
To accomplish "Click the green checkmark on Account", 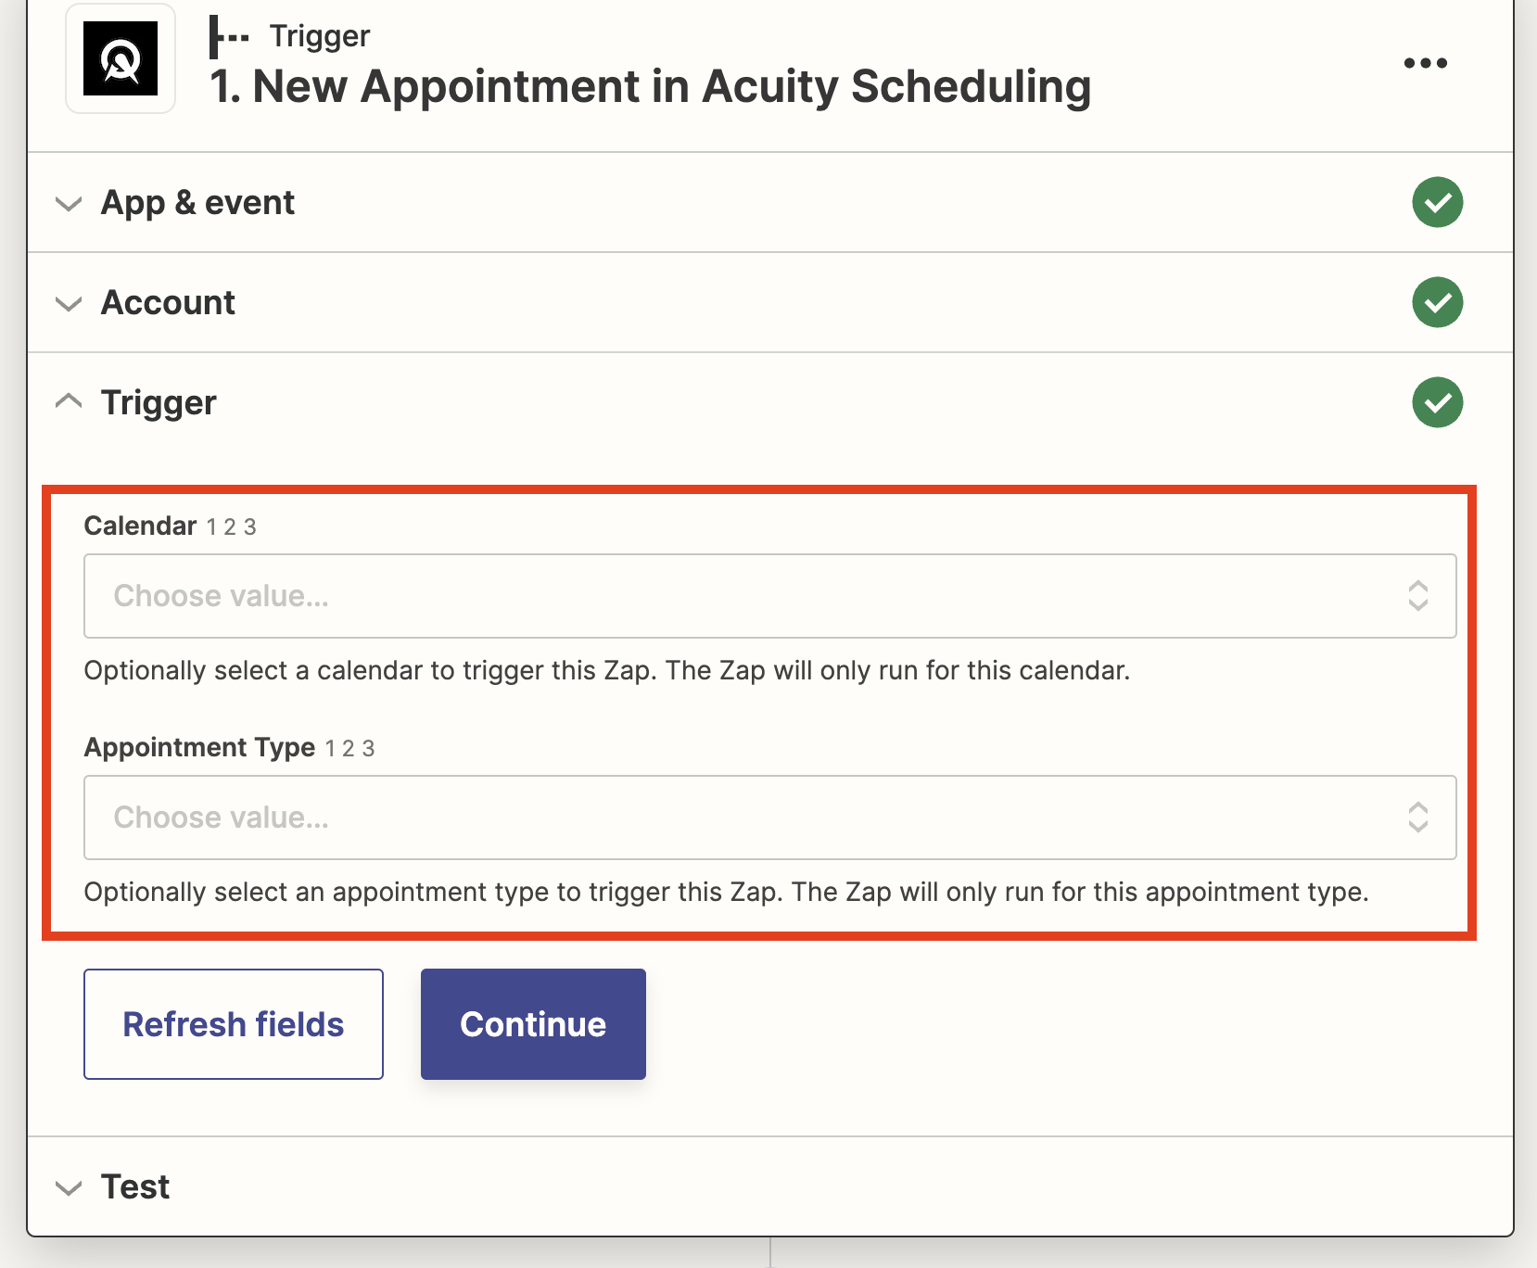I will (1437, 302).
